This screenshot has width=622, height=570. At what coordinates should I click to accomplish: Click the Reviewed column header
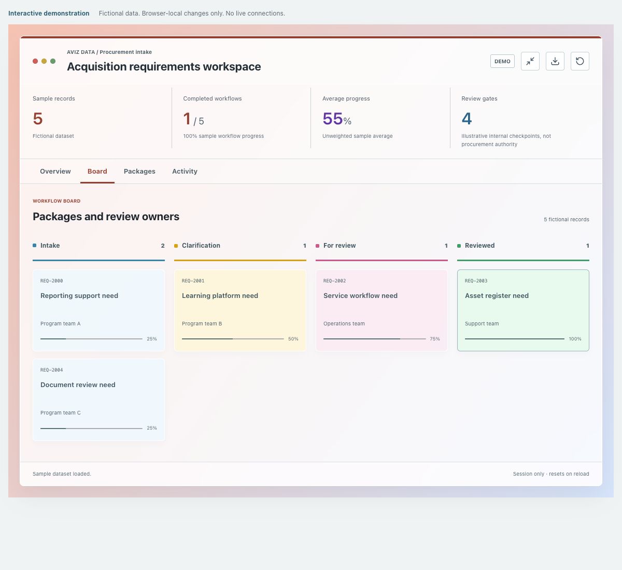[x=523, y=246]
